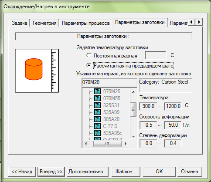Switch to the 'Геометрия' tab

point(44,23)
